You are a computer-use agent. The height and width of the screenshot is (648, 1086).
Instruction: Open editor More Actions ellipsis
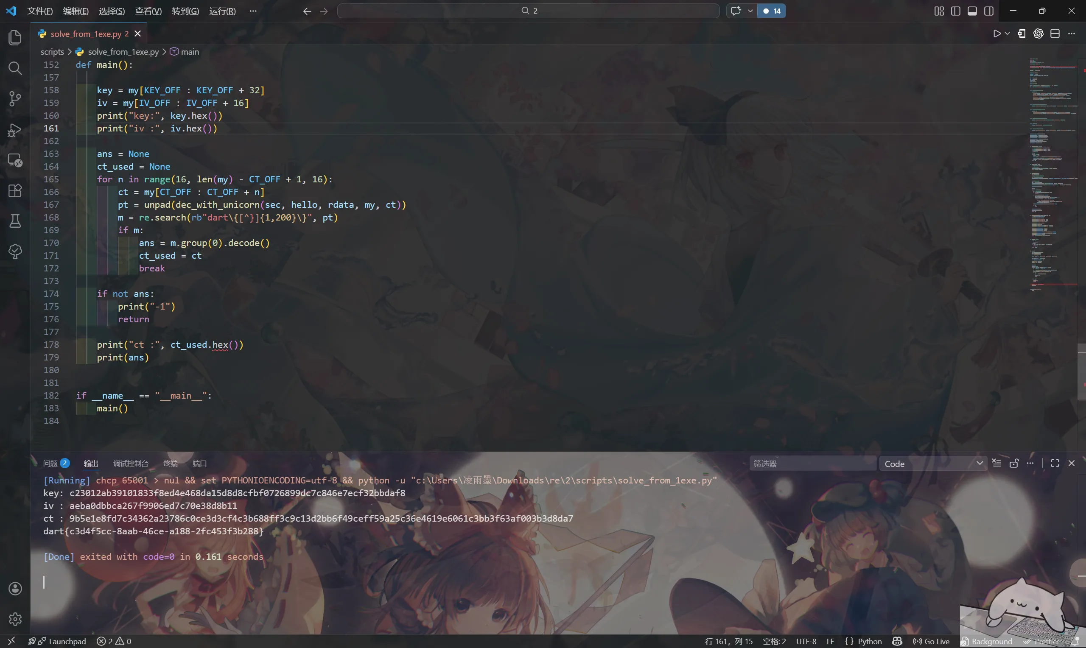[x=1072, y=34]
